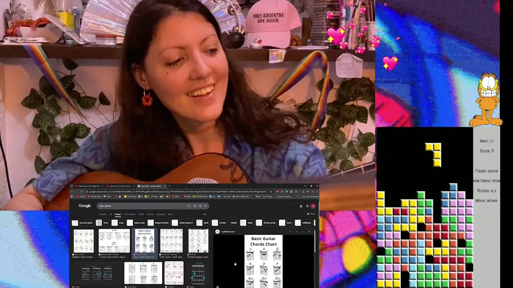Show previous image in preview panel
Viewport: 513px width, 288px height.
pos(290,232)
